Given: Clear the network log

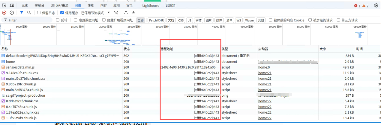Looking at the screenshot, I should [x=12, y=13].
